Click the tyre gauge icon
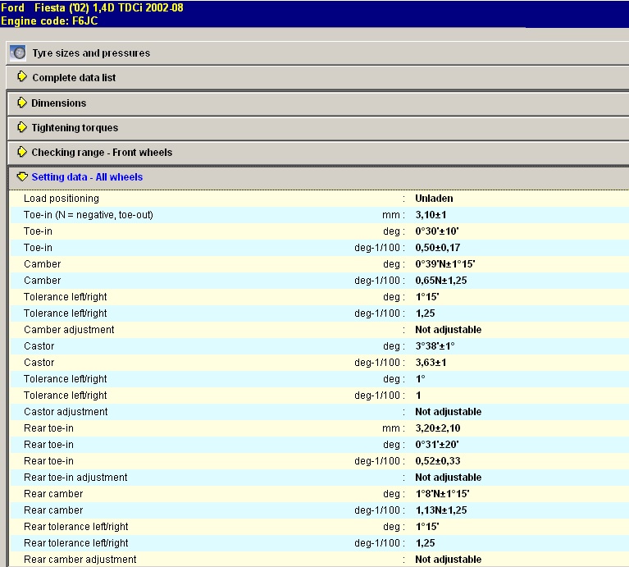629x567 pixels. [18, 53]
